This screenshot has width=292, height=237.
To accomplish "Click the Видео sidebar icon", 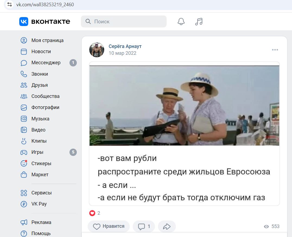I will coord(24,130).
